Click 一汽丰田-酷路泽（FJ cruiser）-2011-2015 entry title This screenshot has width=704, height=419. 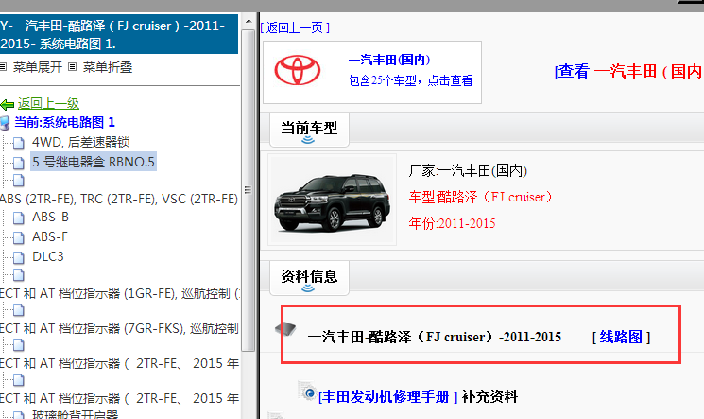tap(435, 337)
